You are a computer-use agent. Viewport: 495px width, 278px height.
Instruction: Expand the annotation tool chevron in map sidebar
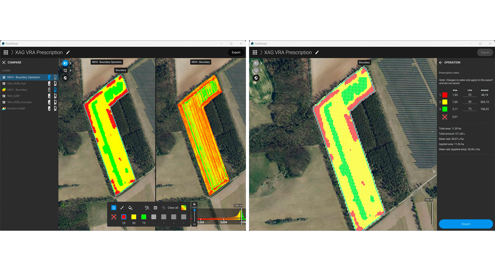pos(70,70)
